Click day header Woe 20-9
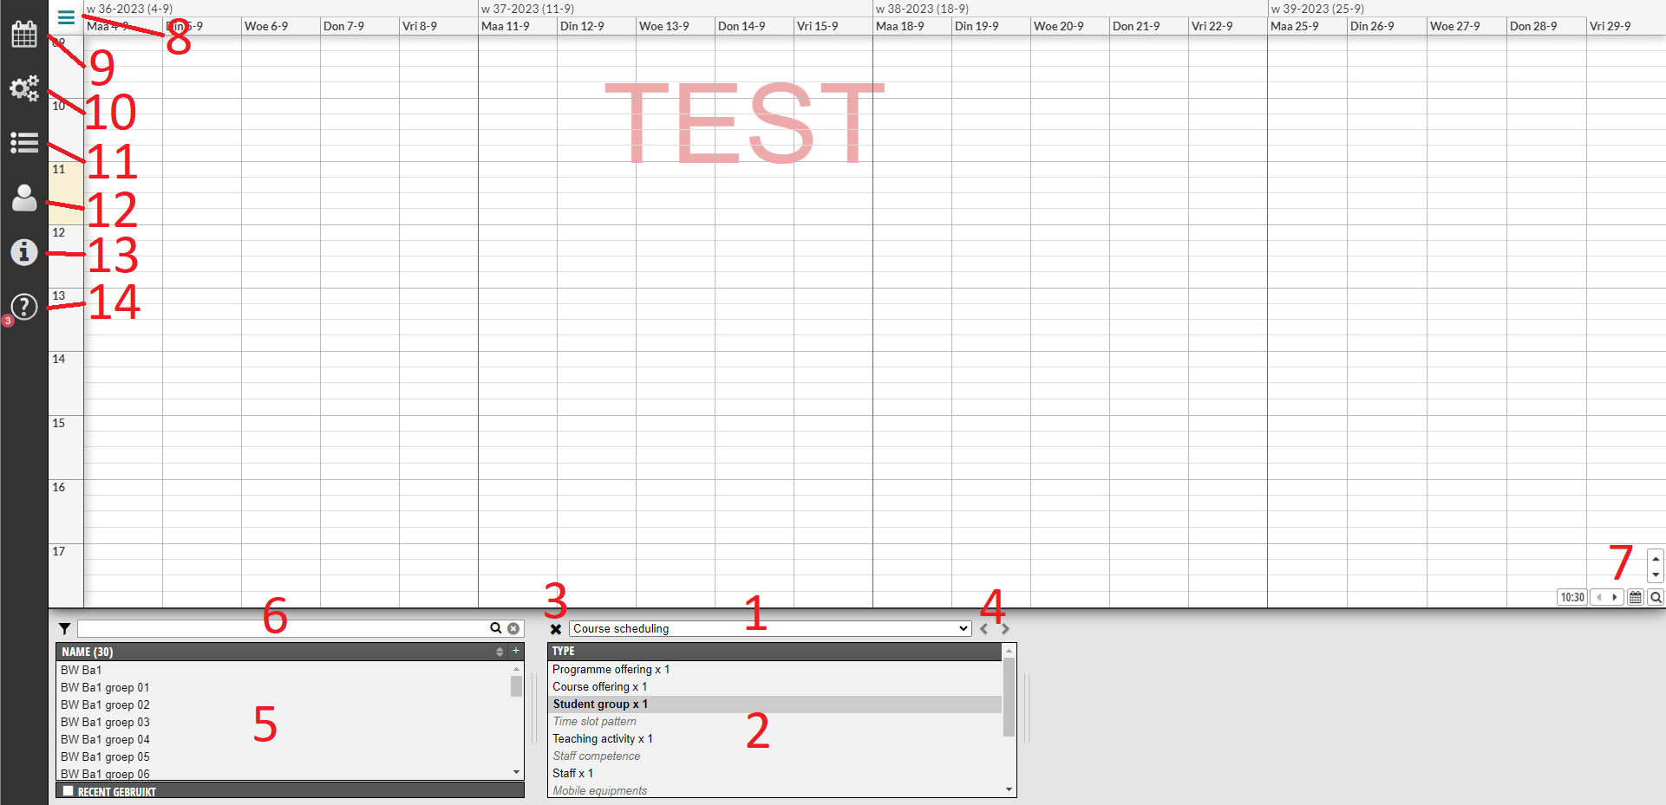1666x805 pixels. pyautogui.click(x=1059, y=26)
